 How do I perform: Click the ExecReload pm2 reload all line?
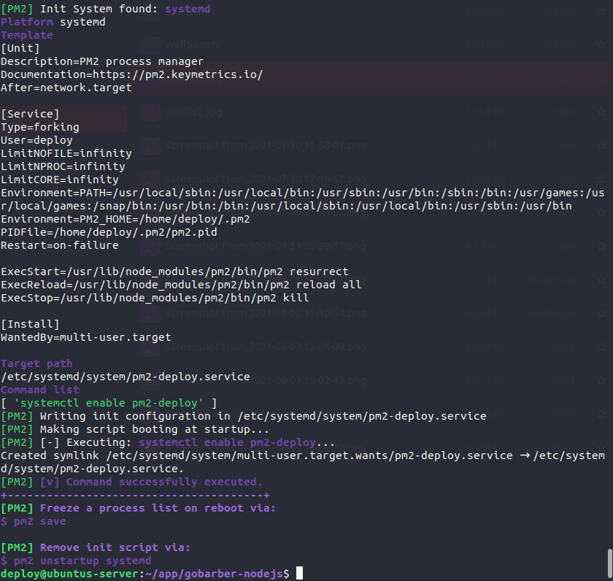point(181,285)
